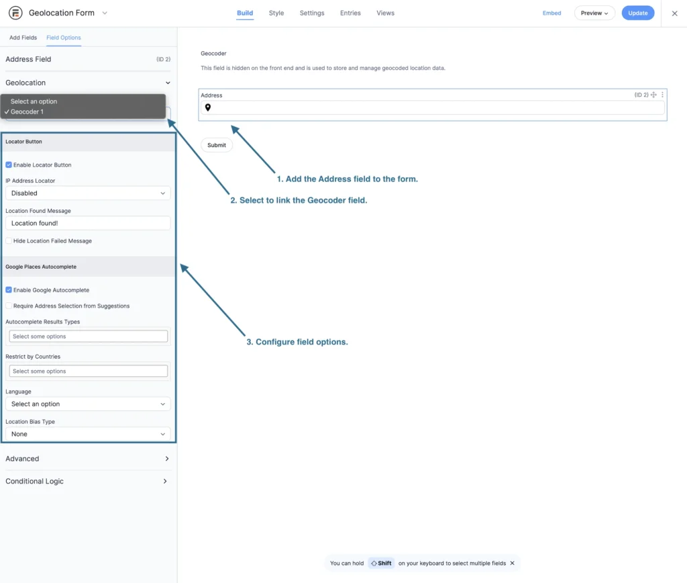Open the IP Address Locator dropdown
This screenshot has height=583, width=687.
88,193
